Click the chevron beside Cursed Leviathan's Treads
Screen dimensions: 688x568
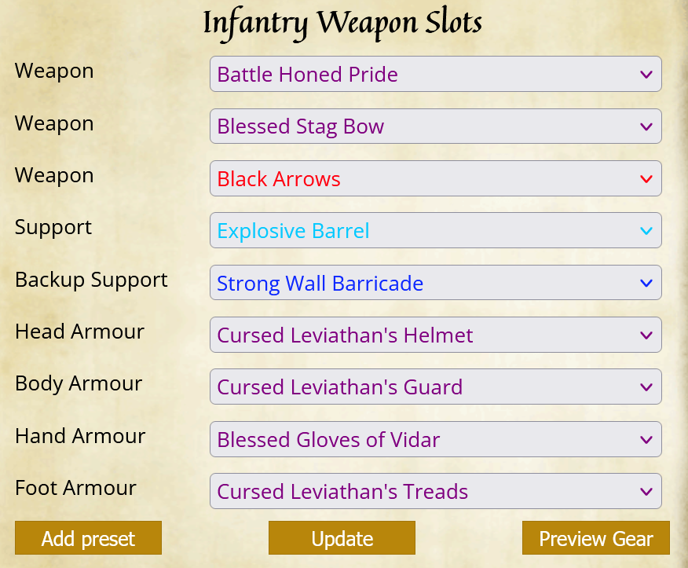coord(646,492)
